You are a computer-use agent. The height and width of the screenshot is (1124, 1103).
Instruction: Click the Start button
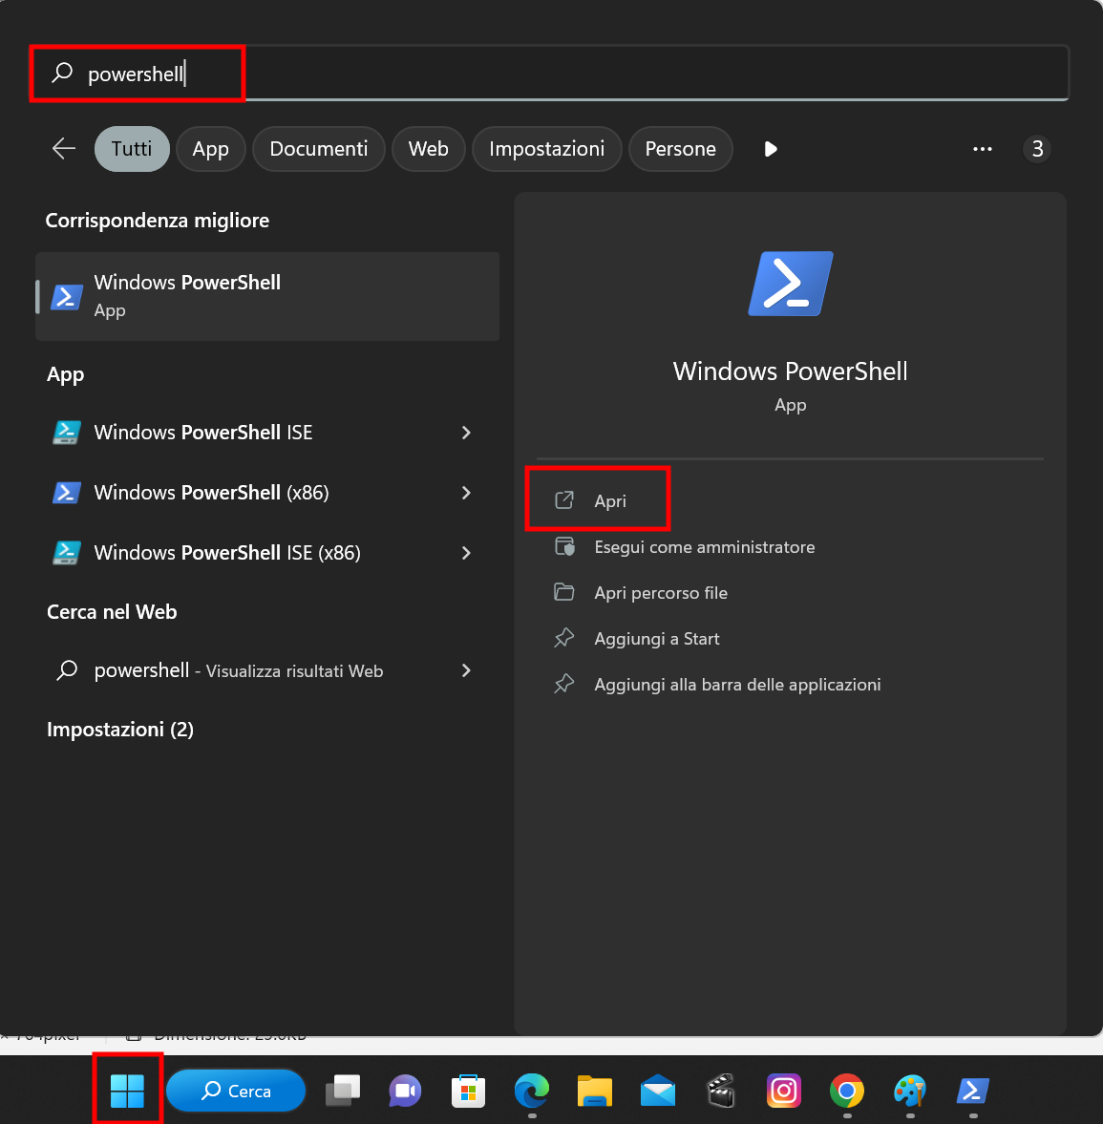(x=127, y=1089)
